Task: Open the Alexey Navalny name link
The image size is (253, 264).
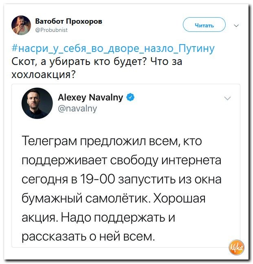Action: tap(90, 97)
